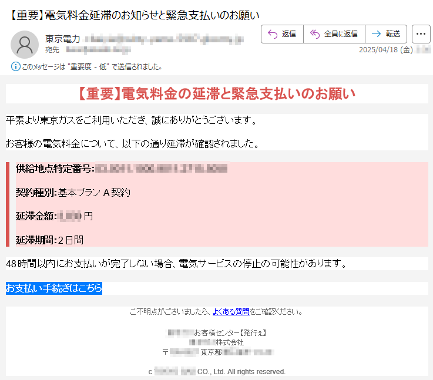Click the blue info icon beside importance notice
433x380 pixels.
15,66
